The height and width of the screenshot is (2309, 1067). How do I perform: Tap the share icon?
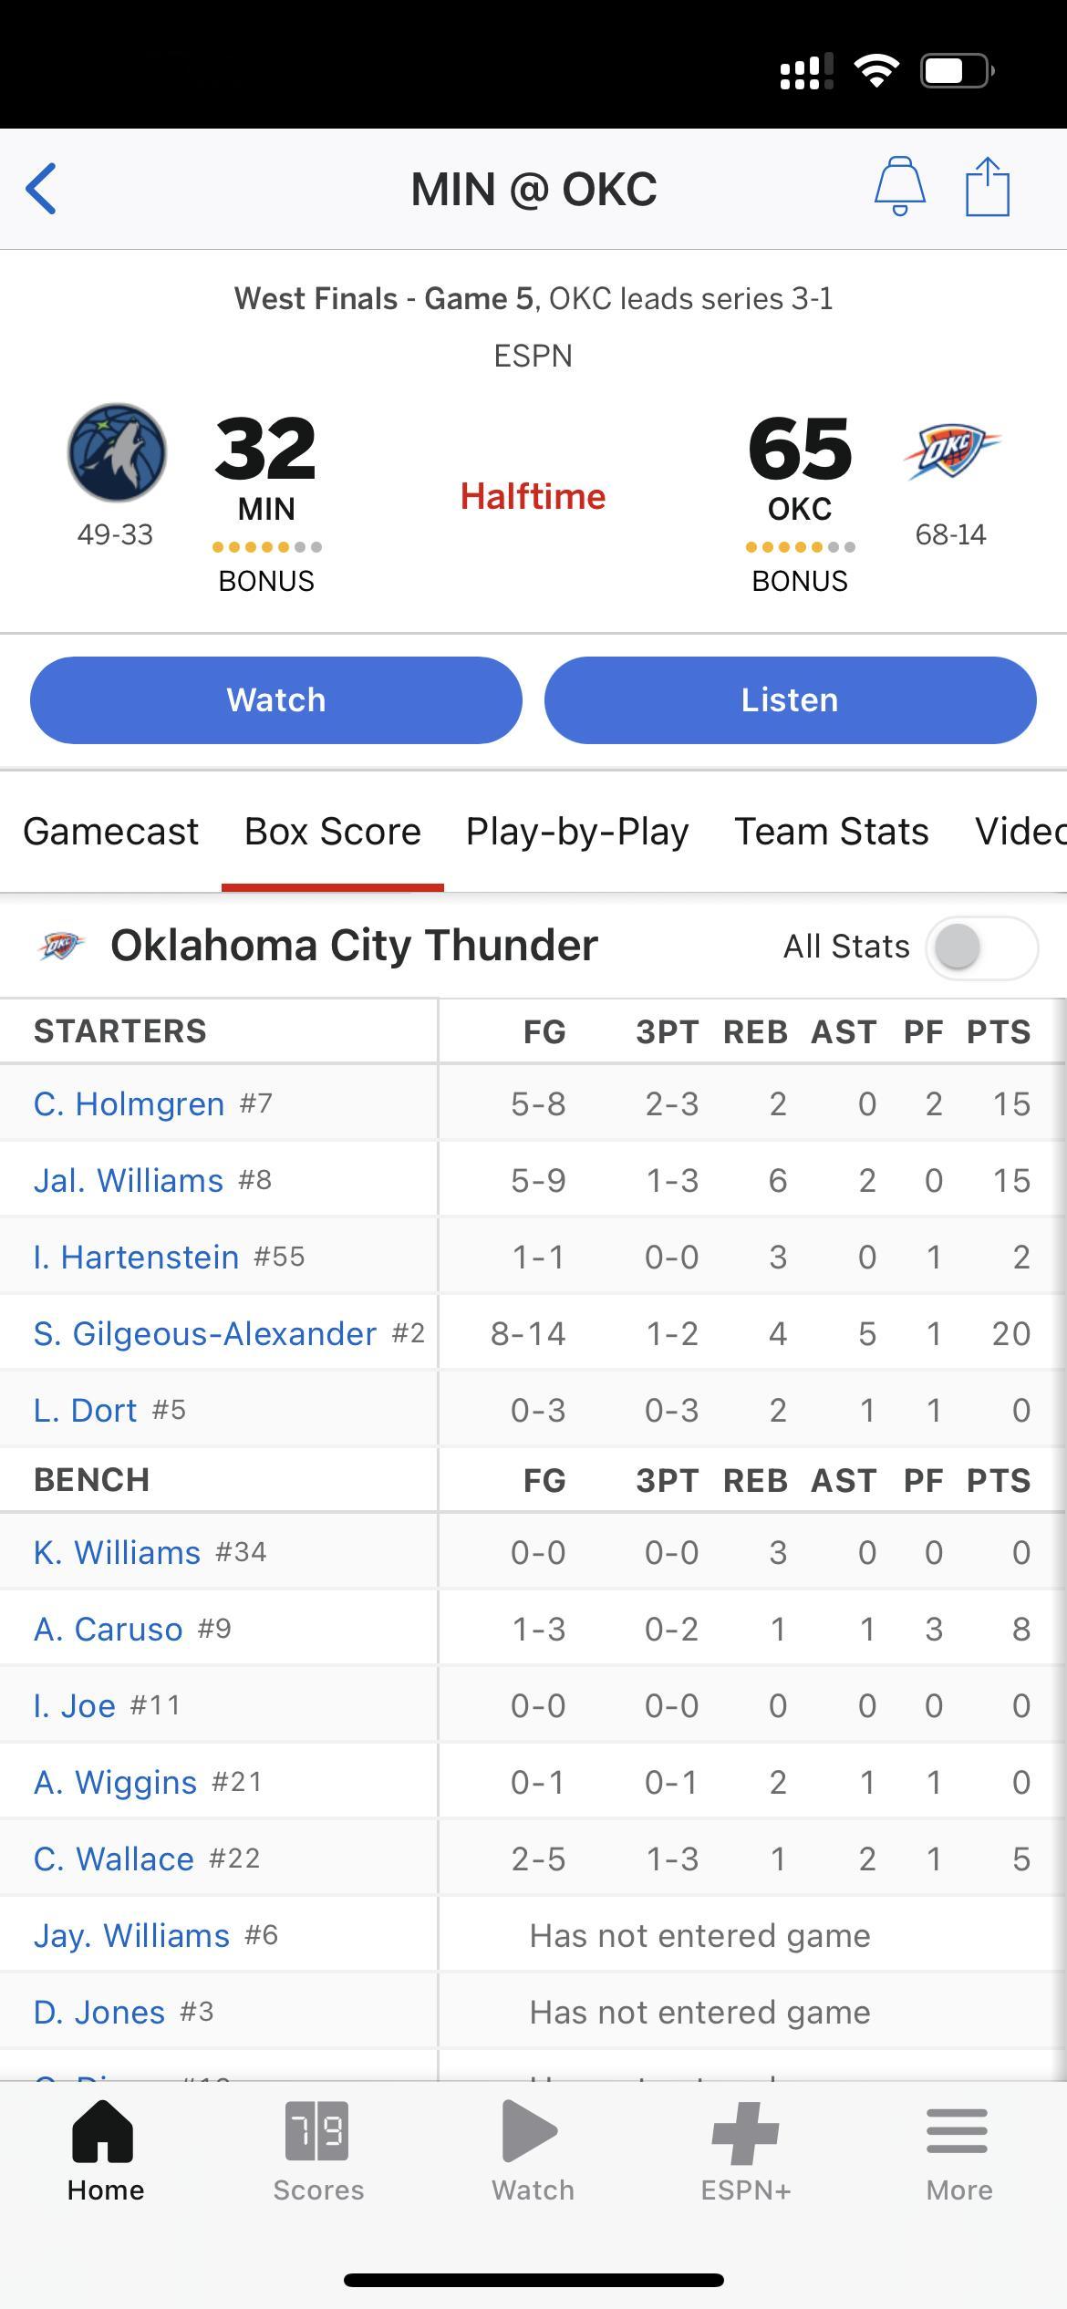(x=988, y=186)
